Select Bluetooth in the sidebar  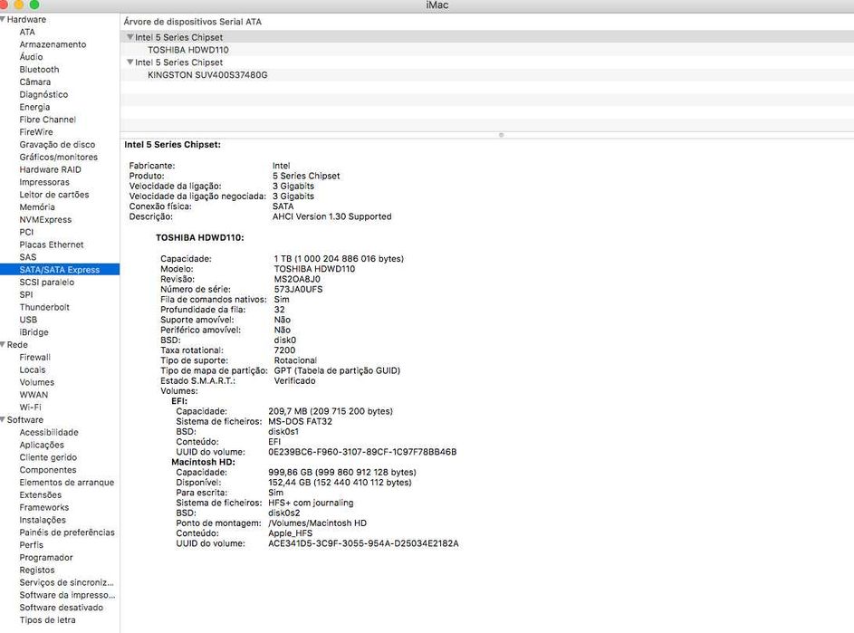pos(39,69)
